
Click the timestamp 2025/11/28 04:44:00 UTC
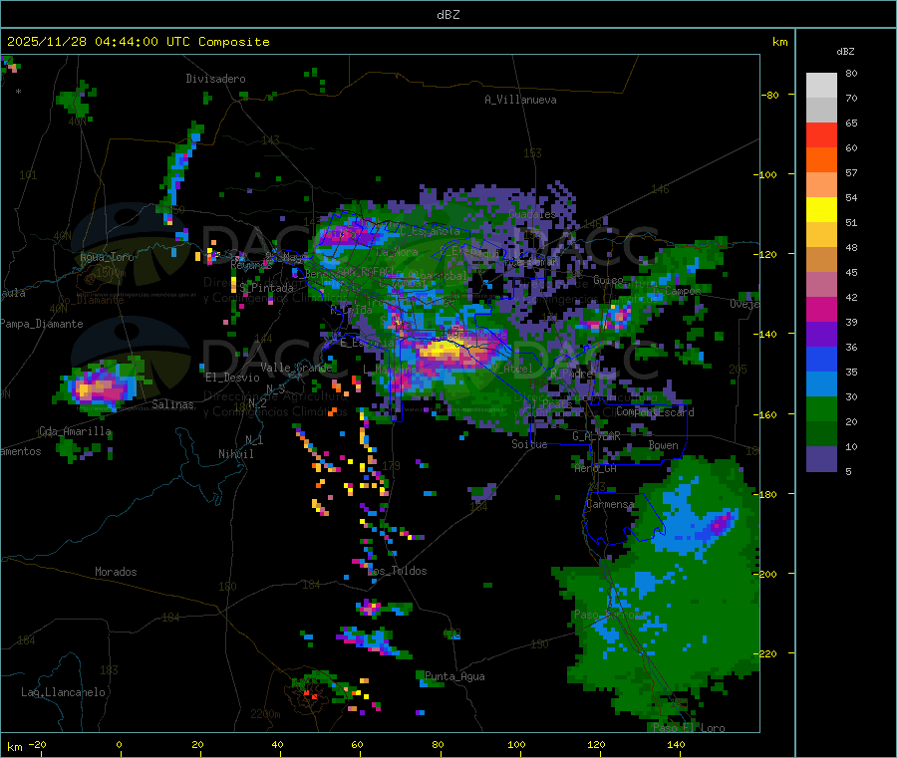tap(99, 42)
